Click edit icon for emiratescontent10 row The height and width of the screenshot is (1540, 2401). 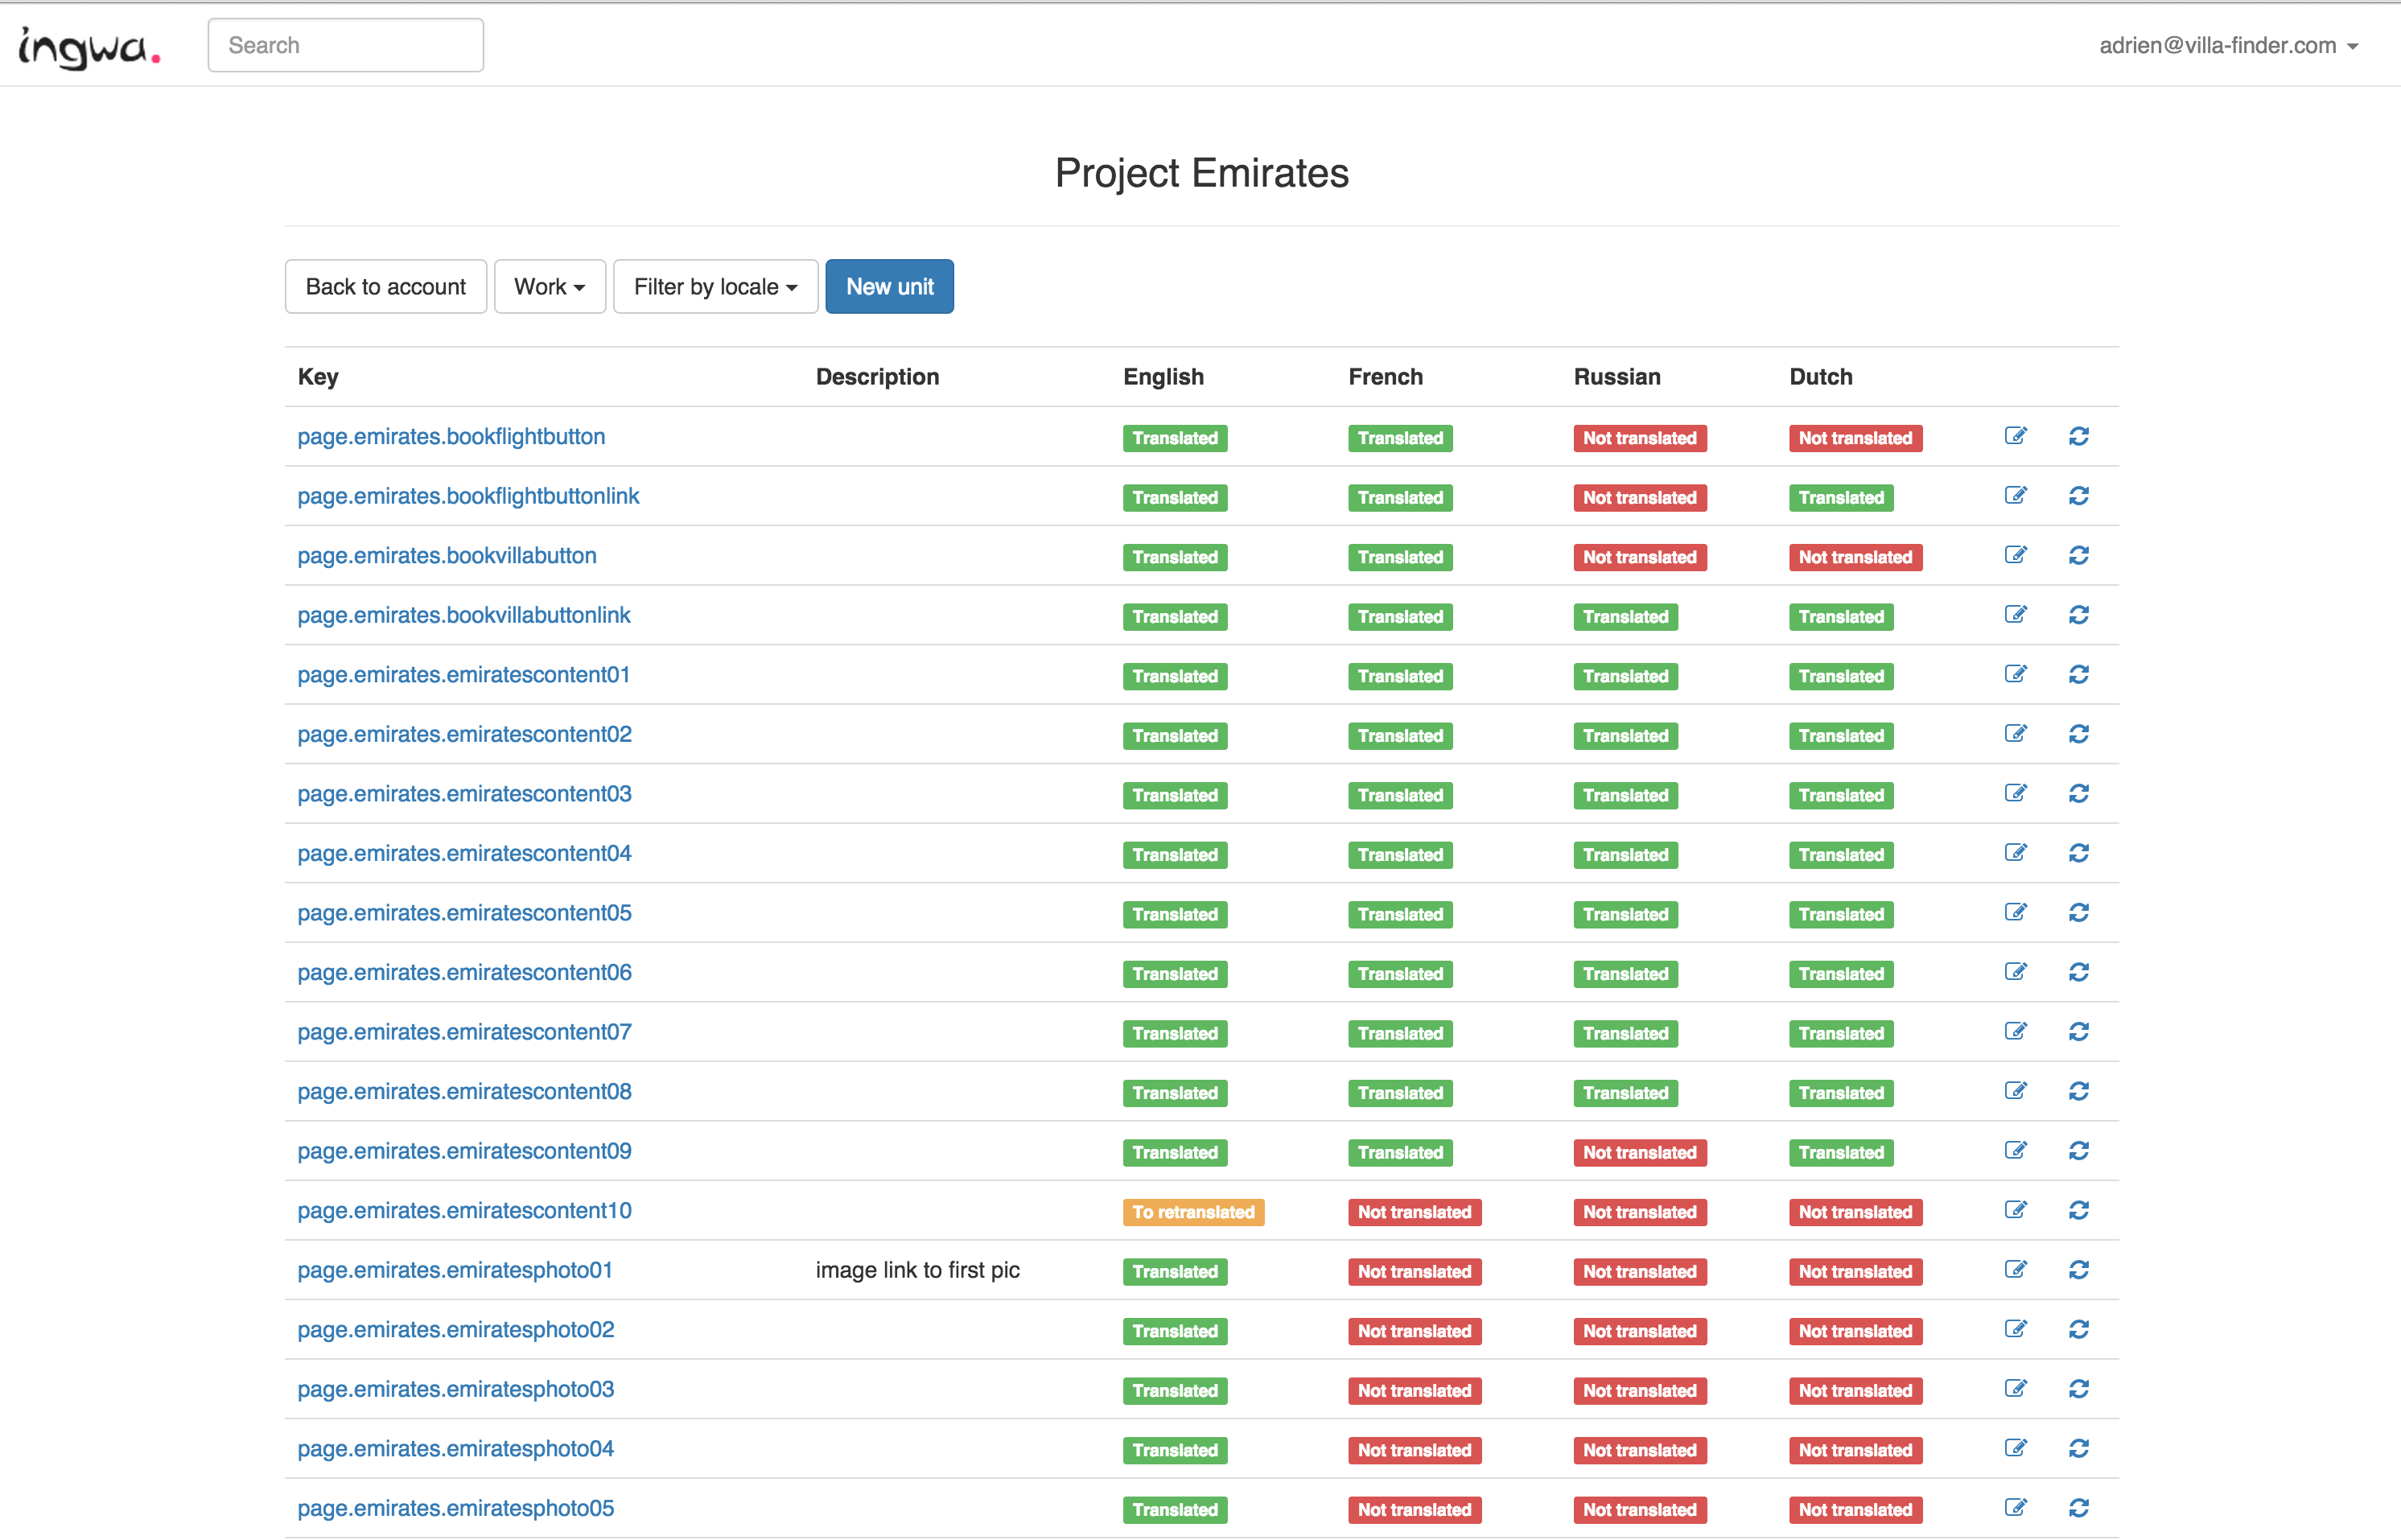[2015, 1210]
